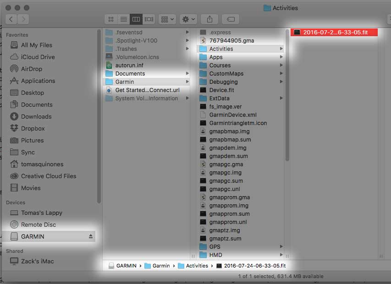Image resolution: width=391 pixels, height=284 pixels.
Task: Switch to icon view
Action: point(111,19)
